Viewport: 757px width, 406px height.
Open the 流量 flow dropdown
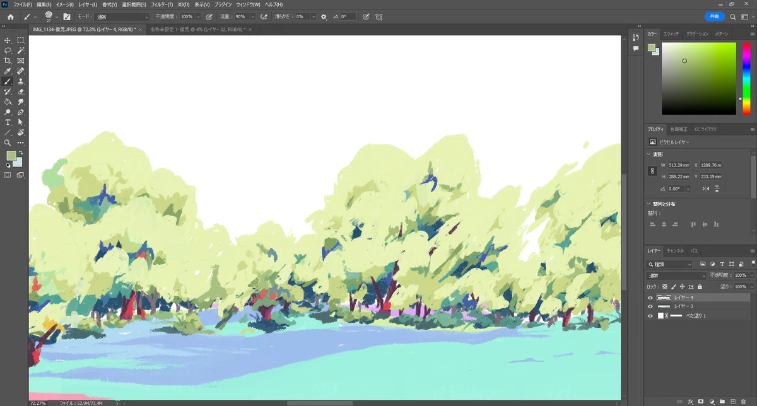tap(253, 17)
